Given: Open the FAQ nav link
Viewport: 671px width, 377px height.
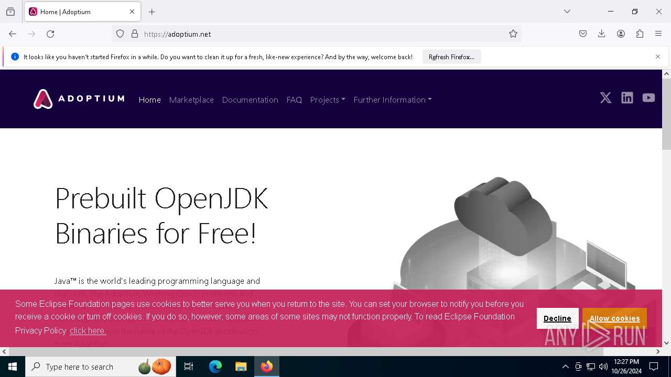Looking at the screenshot, I should [294, 99].
